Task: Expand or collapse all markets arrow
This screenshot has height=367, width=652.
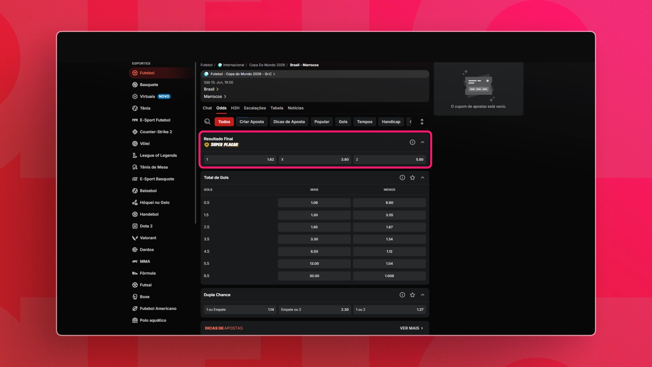Action: pos(422,122)
